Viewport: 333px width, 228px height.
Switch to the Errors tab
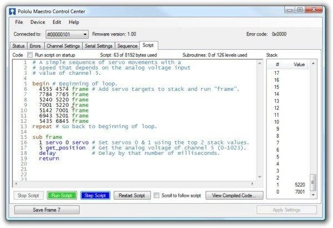coord(36,46)
